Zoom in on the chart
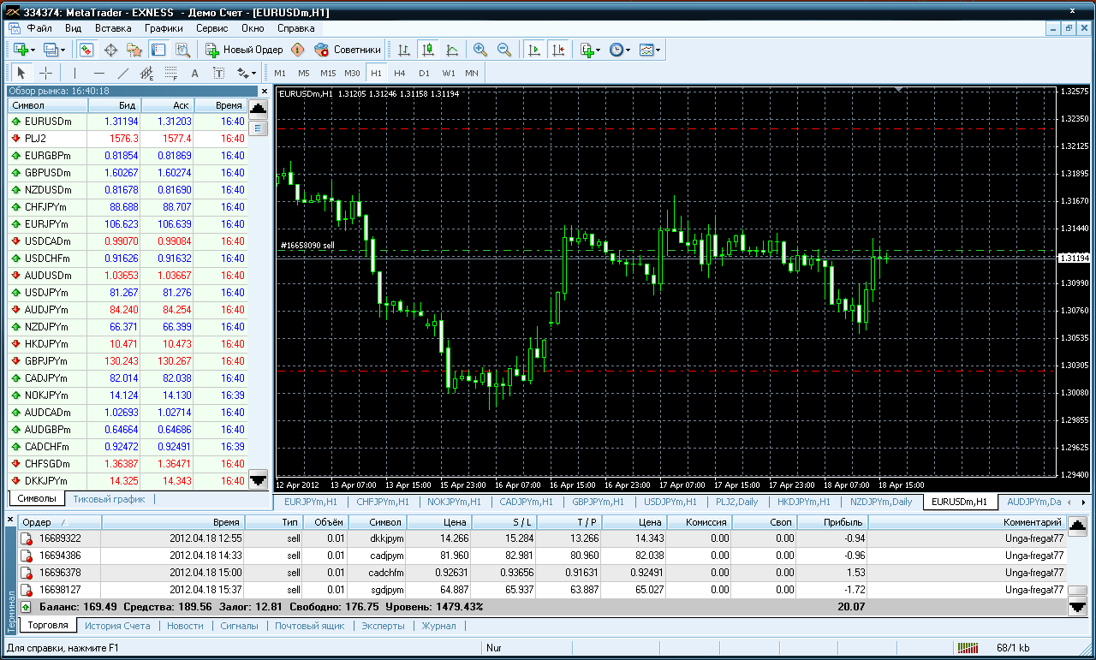The image size is (1096, 660). [480, 50]
